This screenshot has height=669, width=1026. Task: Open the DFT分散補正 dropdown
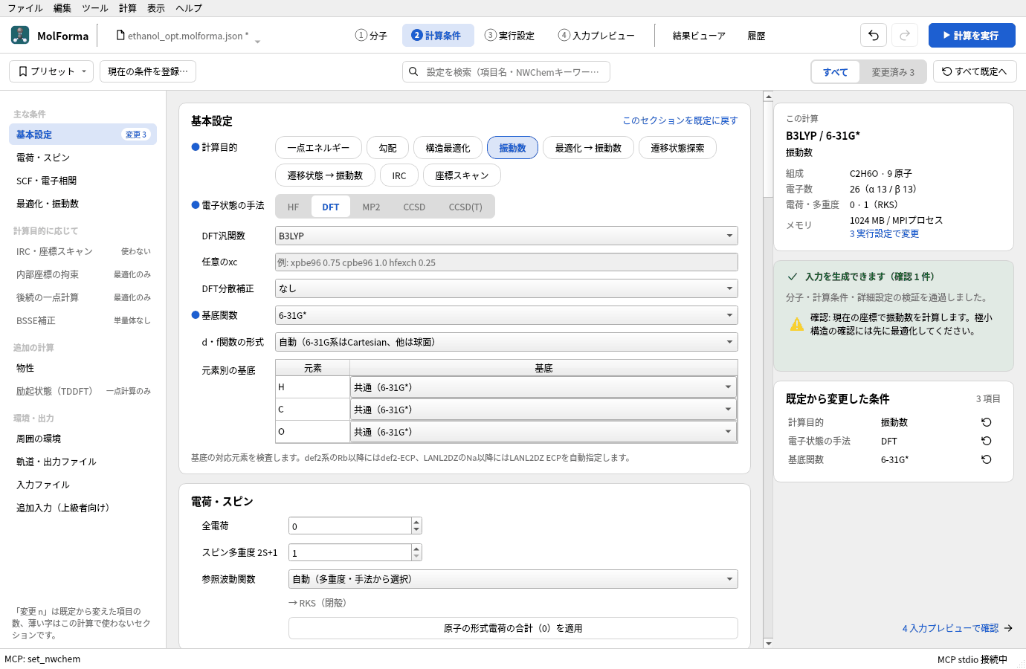coord(506,288)
